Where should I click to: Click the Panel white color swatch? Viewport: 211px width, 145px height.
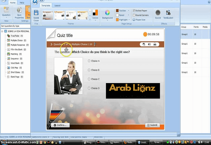point(117,15)
